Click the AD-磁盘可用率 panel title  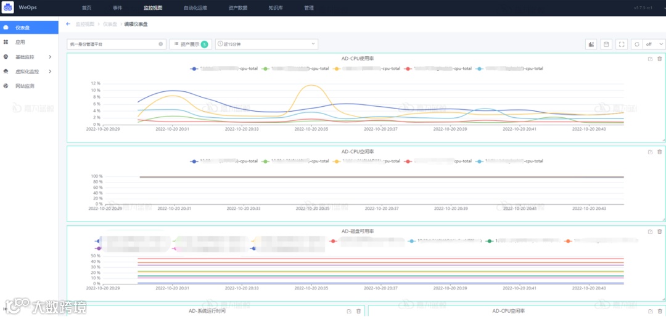coord(358,231)
